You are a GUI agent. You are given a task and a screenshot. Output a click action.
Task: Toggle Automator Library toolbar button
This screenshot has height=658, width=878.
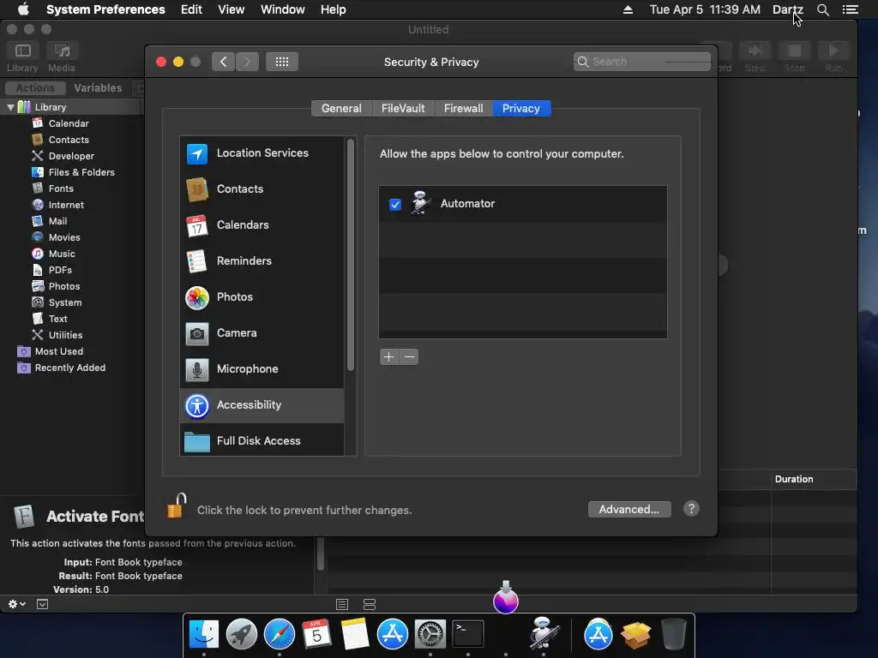(22, 57)
